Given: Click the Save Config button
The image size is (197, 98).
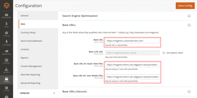Looking at the screenshot, I should click(x=185, y=6).
